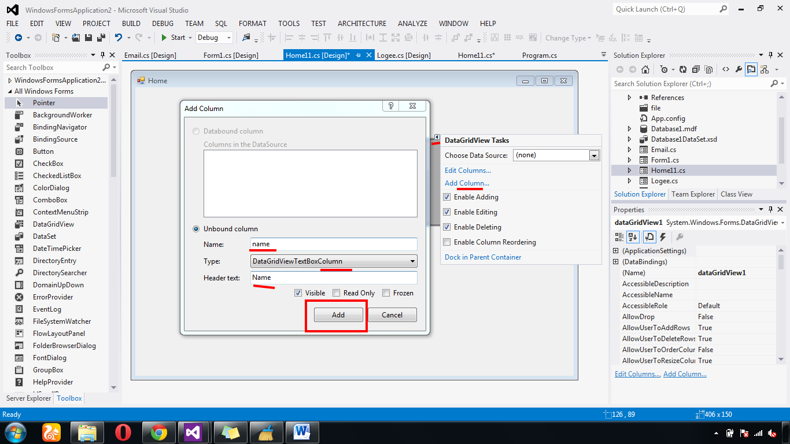Click the Home icon in Solution Explorer
This screenshot has height=444, width=790.
pos(645,69)
